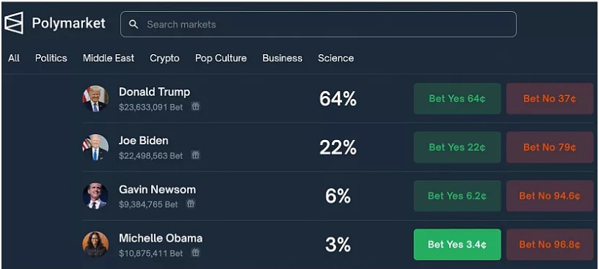Click Bet No 79¢ for Joe Biden
This screenshot has width=599, height=269.
coord(550,147)
